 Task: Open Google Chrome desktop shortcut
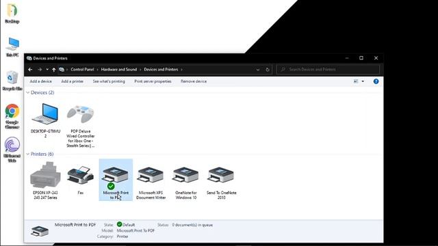(x=12, y=117)
